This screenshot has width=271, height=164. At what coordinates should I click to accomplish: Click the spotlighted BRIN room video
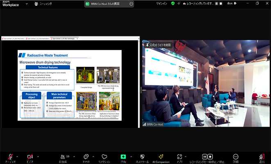pyautogui.click(x=206, y=84)
